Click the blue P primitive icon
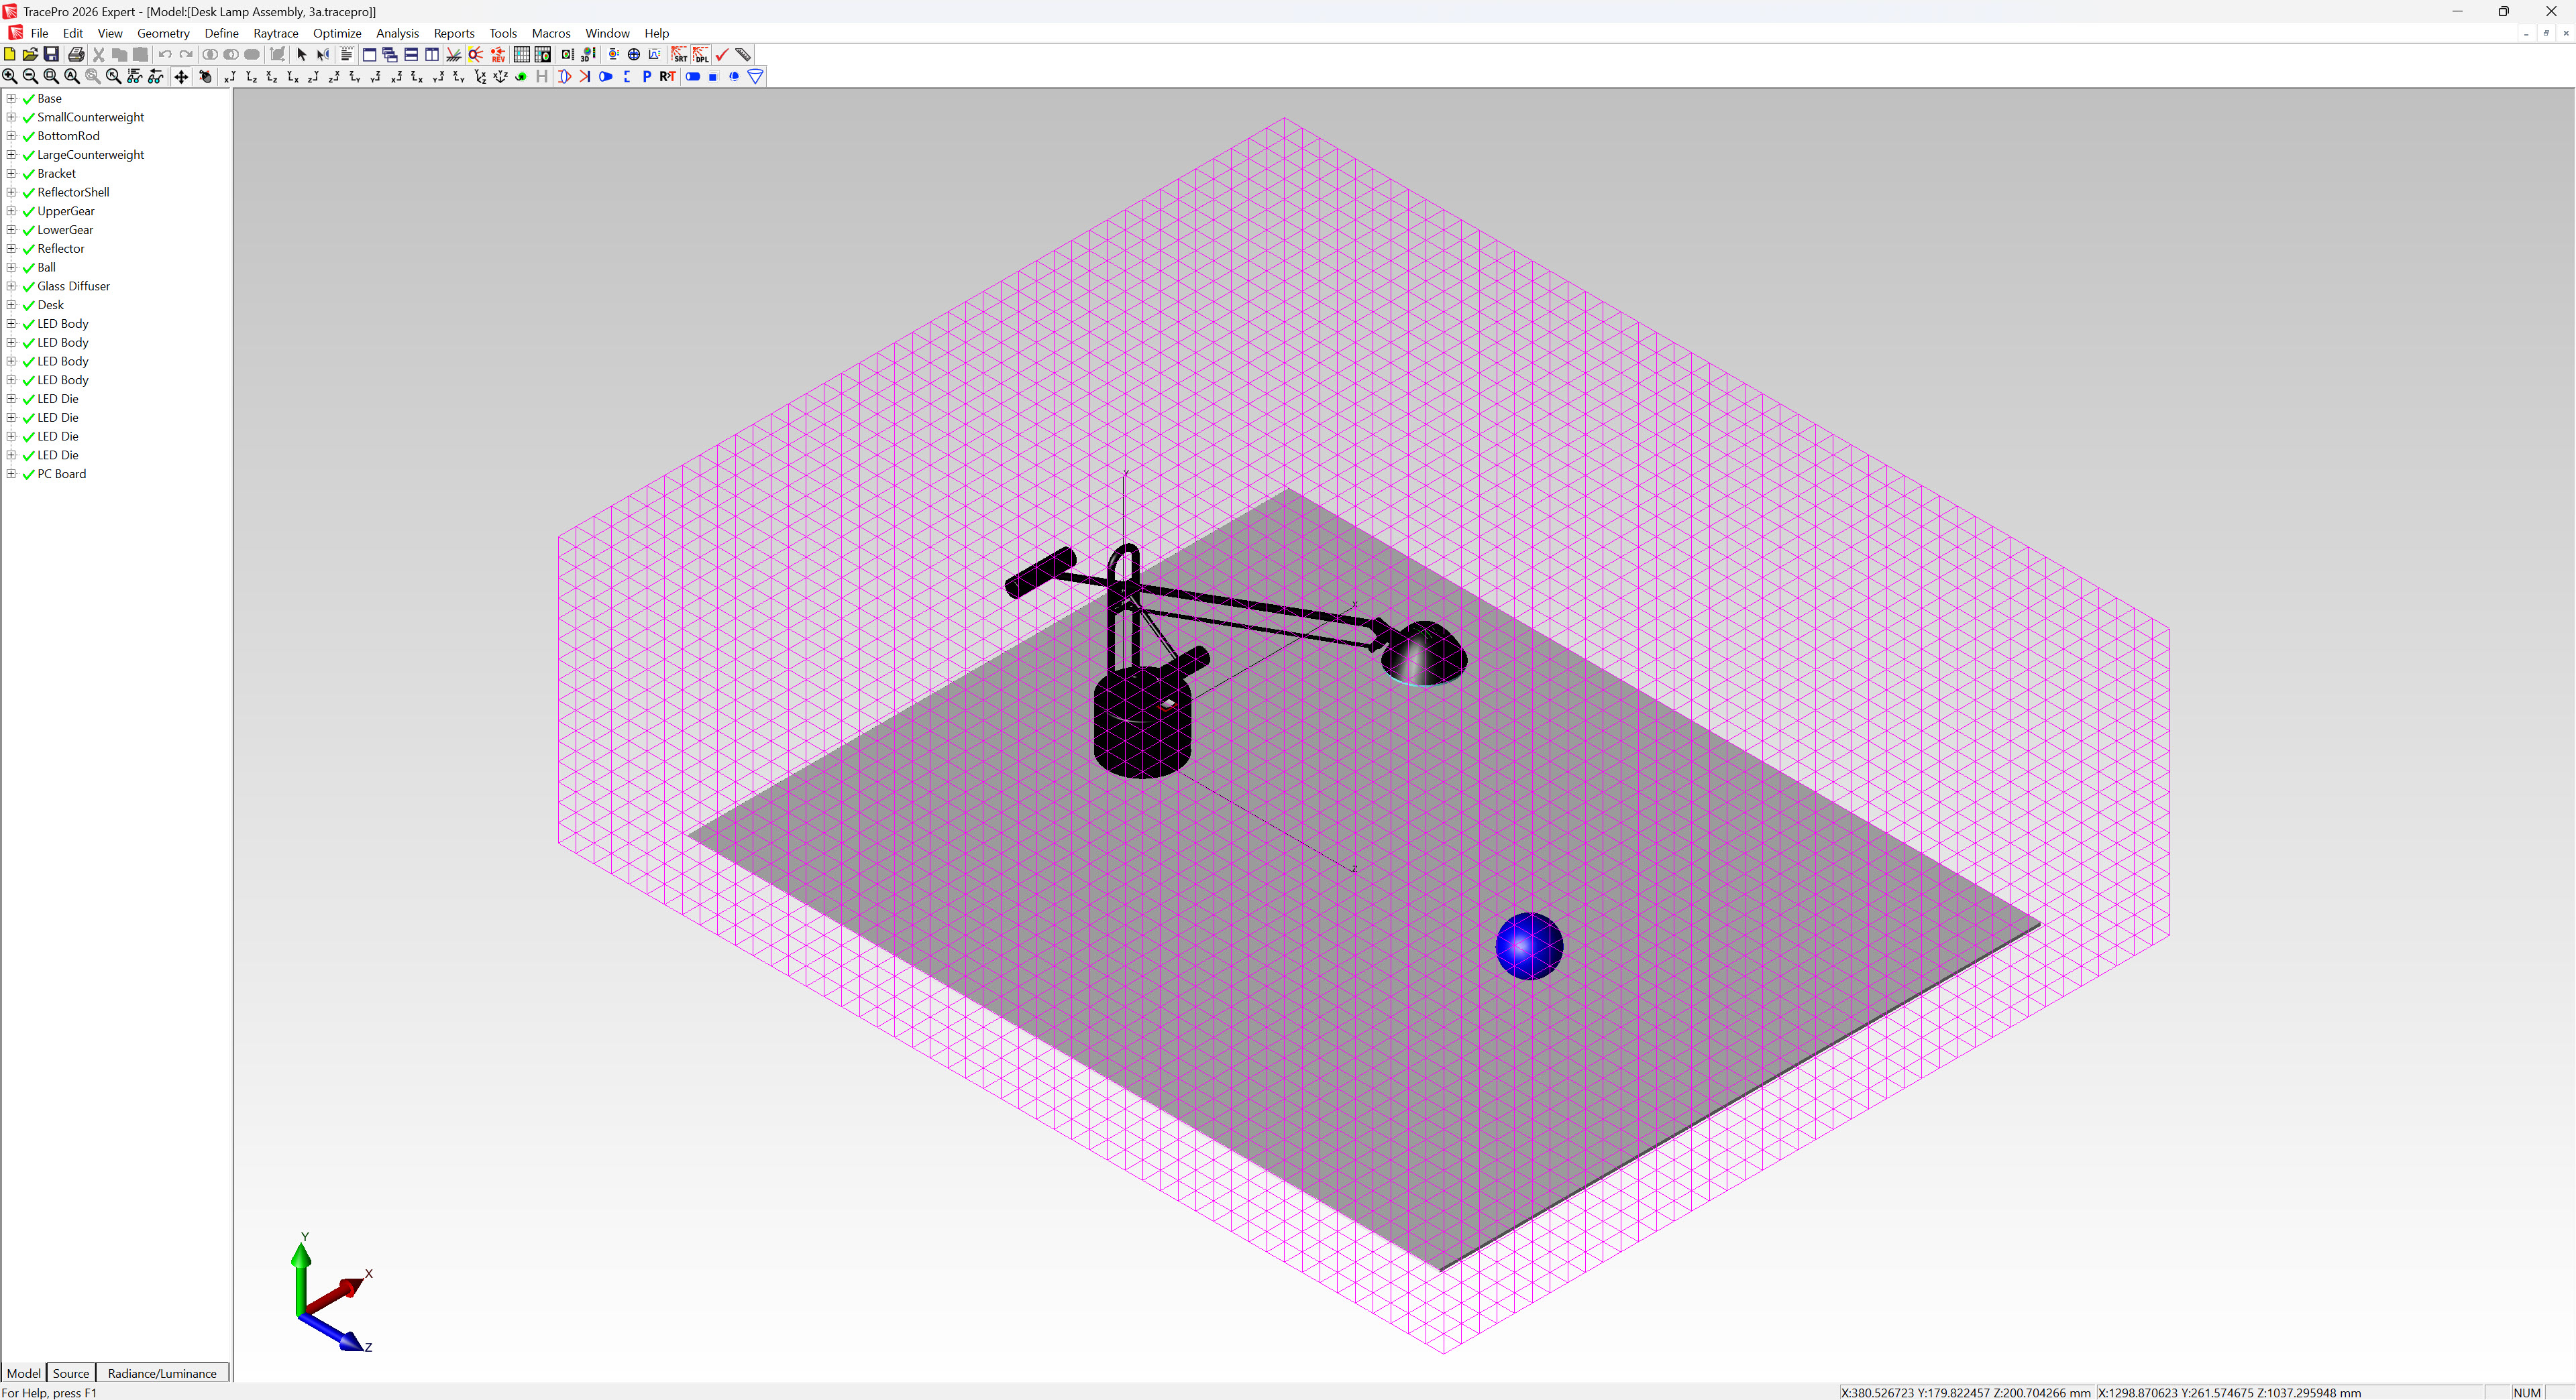The width and height of the screenshot is (2576, 1400). 646,76
